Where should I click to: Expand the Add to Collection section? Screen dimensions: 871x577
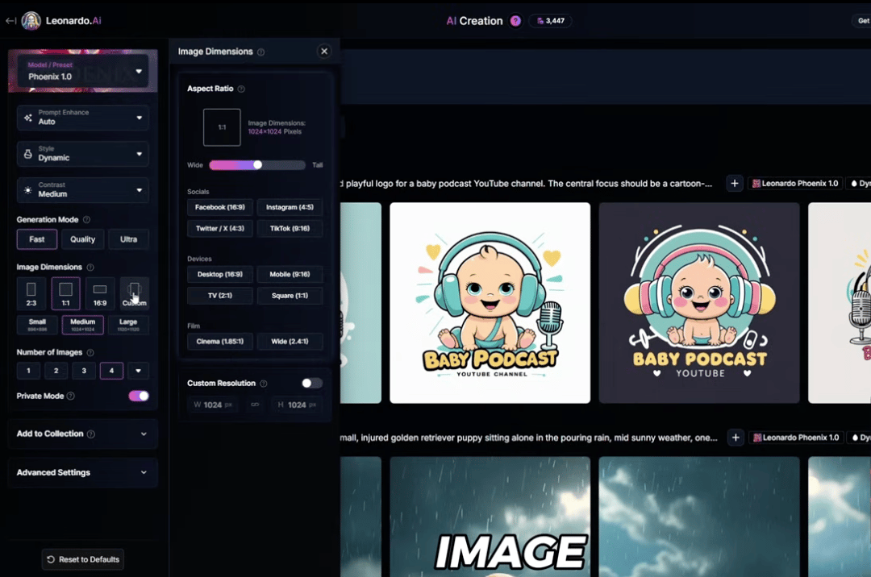83,434
